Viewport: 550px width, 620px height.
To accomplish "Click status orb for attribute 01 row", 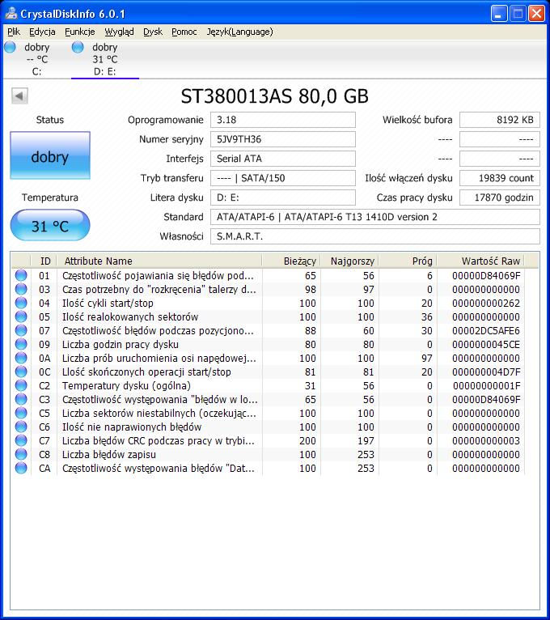I will click(x=21, y=275).
